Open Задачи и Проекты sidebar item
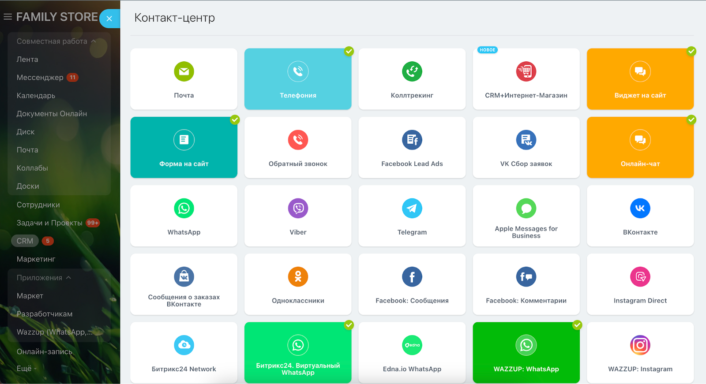706x384 pixels. coord(49,223)
